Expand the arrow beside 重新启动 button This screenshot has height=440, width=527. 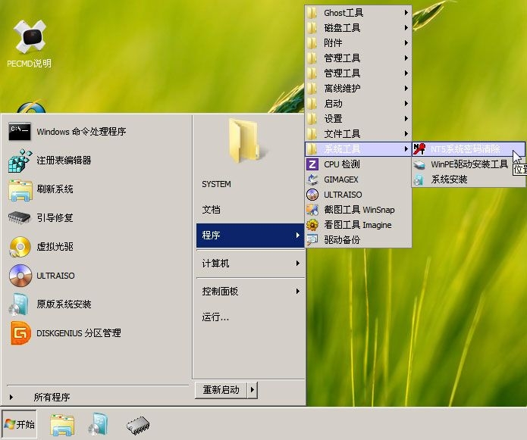tap(253, 390)
